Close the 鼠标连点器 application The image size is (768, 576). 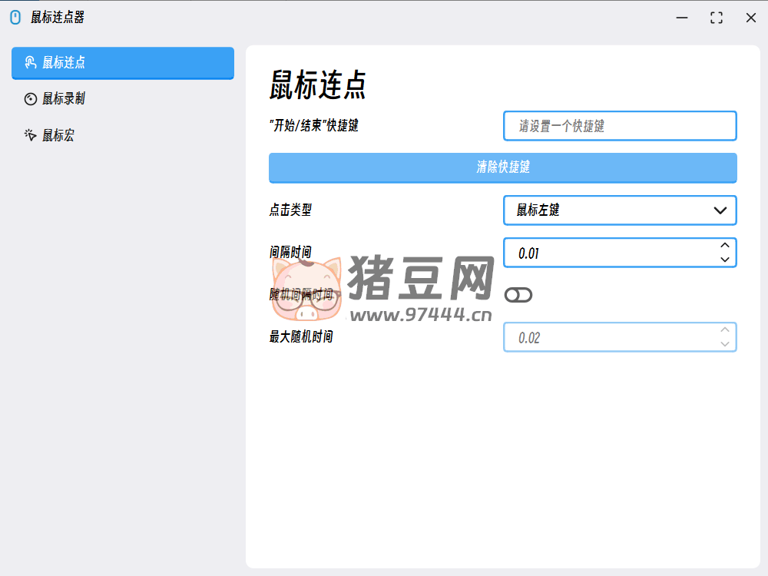(x=751, y=18)
